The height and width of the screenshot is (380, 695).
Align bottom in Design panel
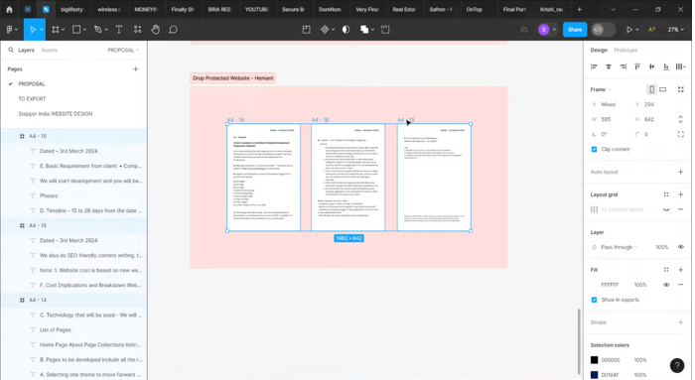pyautogui.click(x=666, y=66)
